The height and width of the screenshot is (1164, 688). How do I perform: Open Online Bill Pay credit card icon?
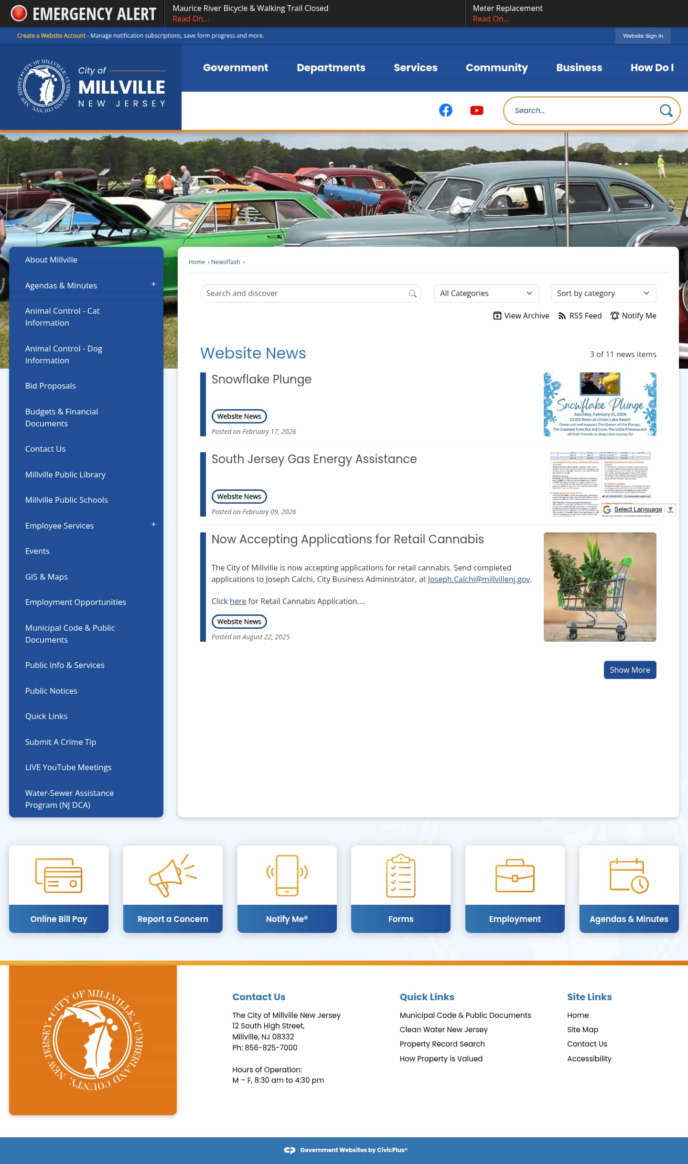pyautogui.click(x=59, y=875)
